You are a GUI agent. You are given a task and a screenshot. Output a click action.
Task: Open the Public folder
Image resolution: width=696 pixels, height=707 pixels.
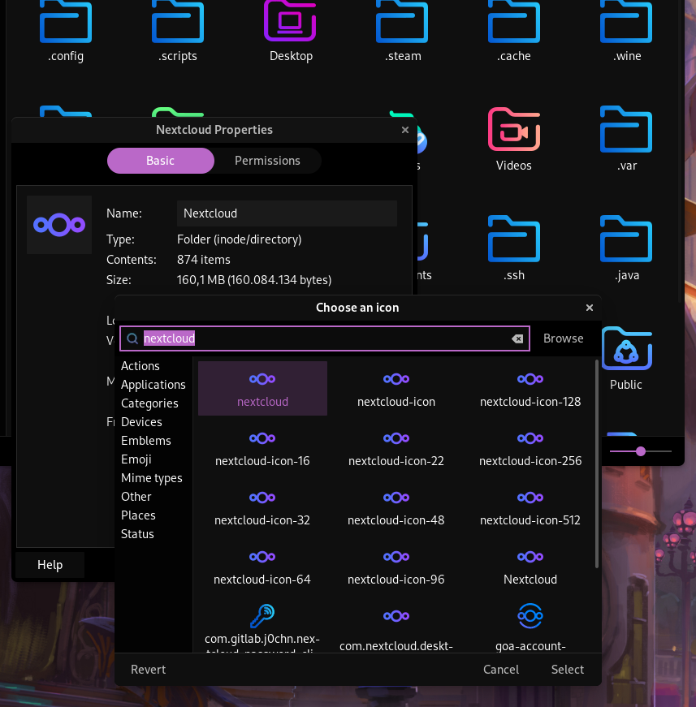tap(626, 359)
